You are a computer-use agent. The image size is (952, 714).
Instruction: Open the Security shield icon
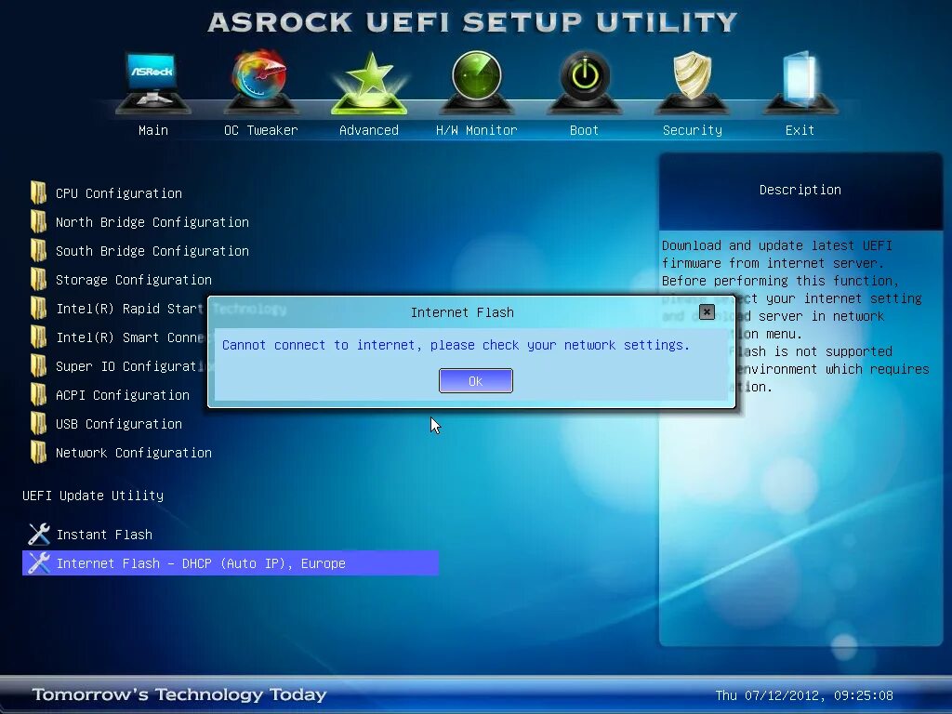click(693, 82)
